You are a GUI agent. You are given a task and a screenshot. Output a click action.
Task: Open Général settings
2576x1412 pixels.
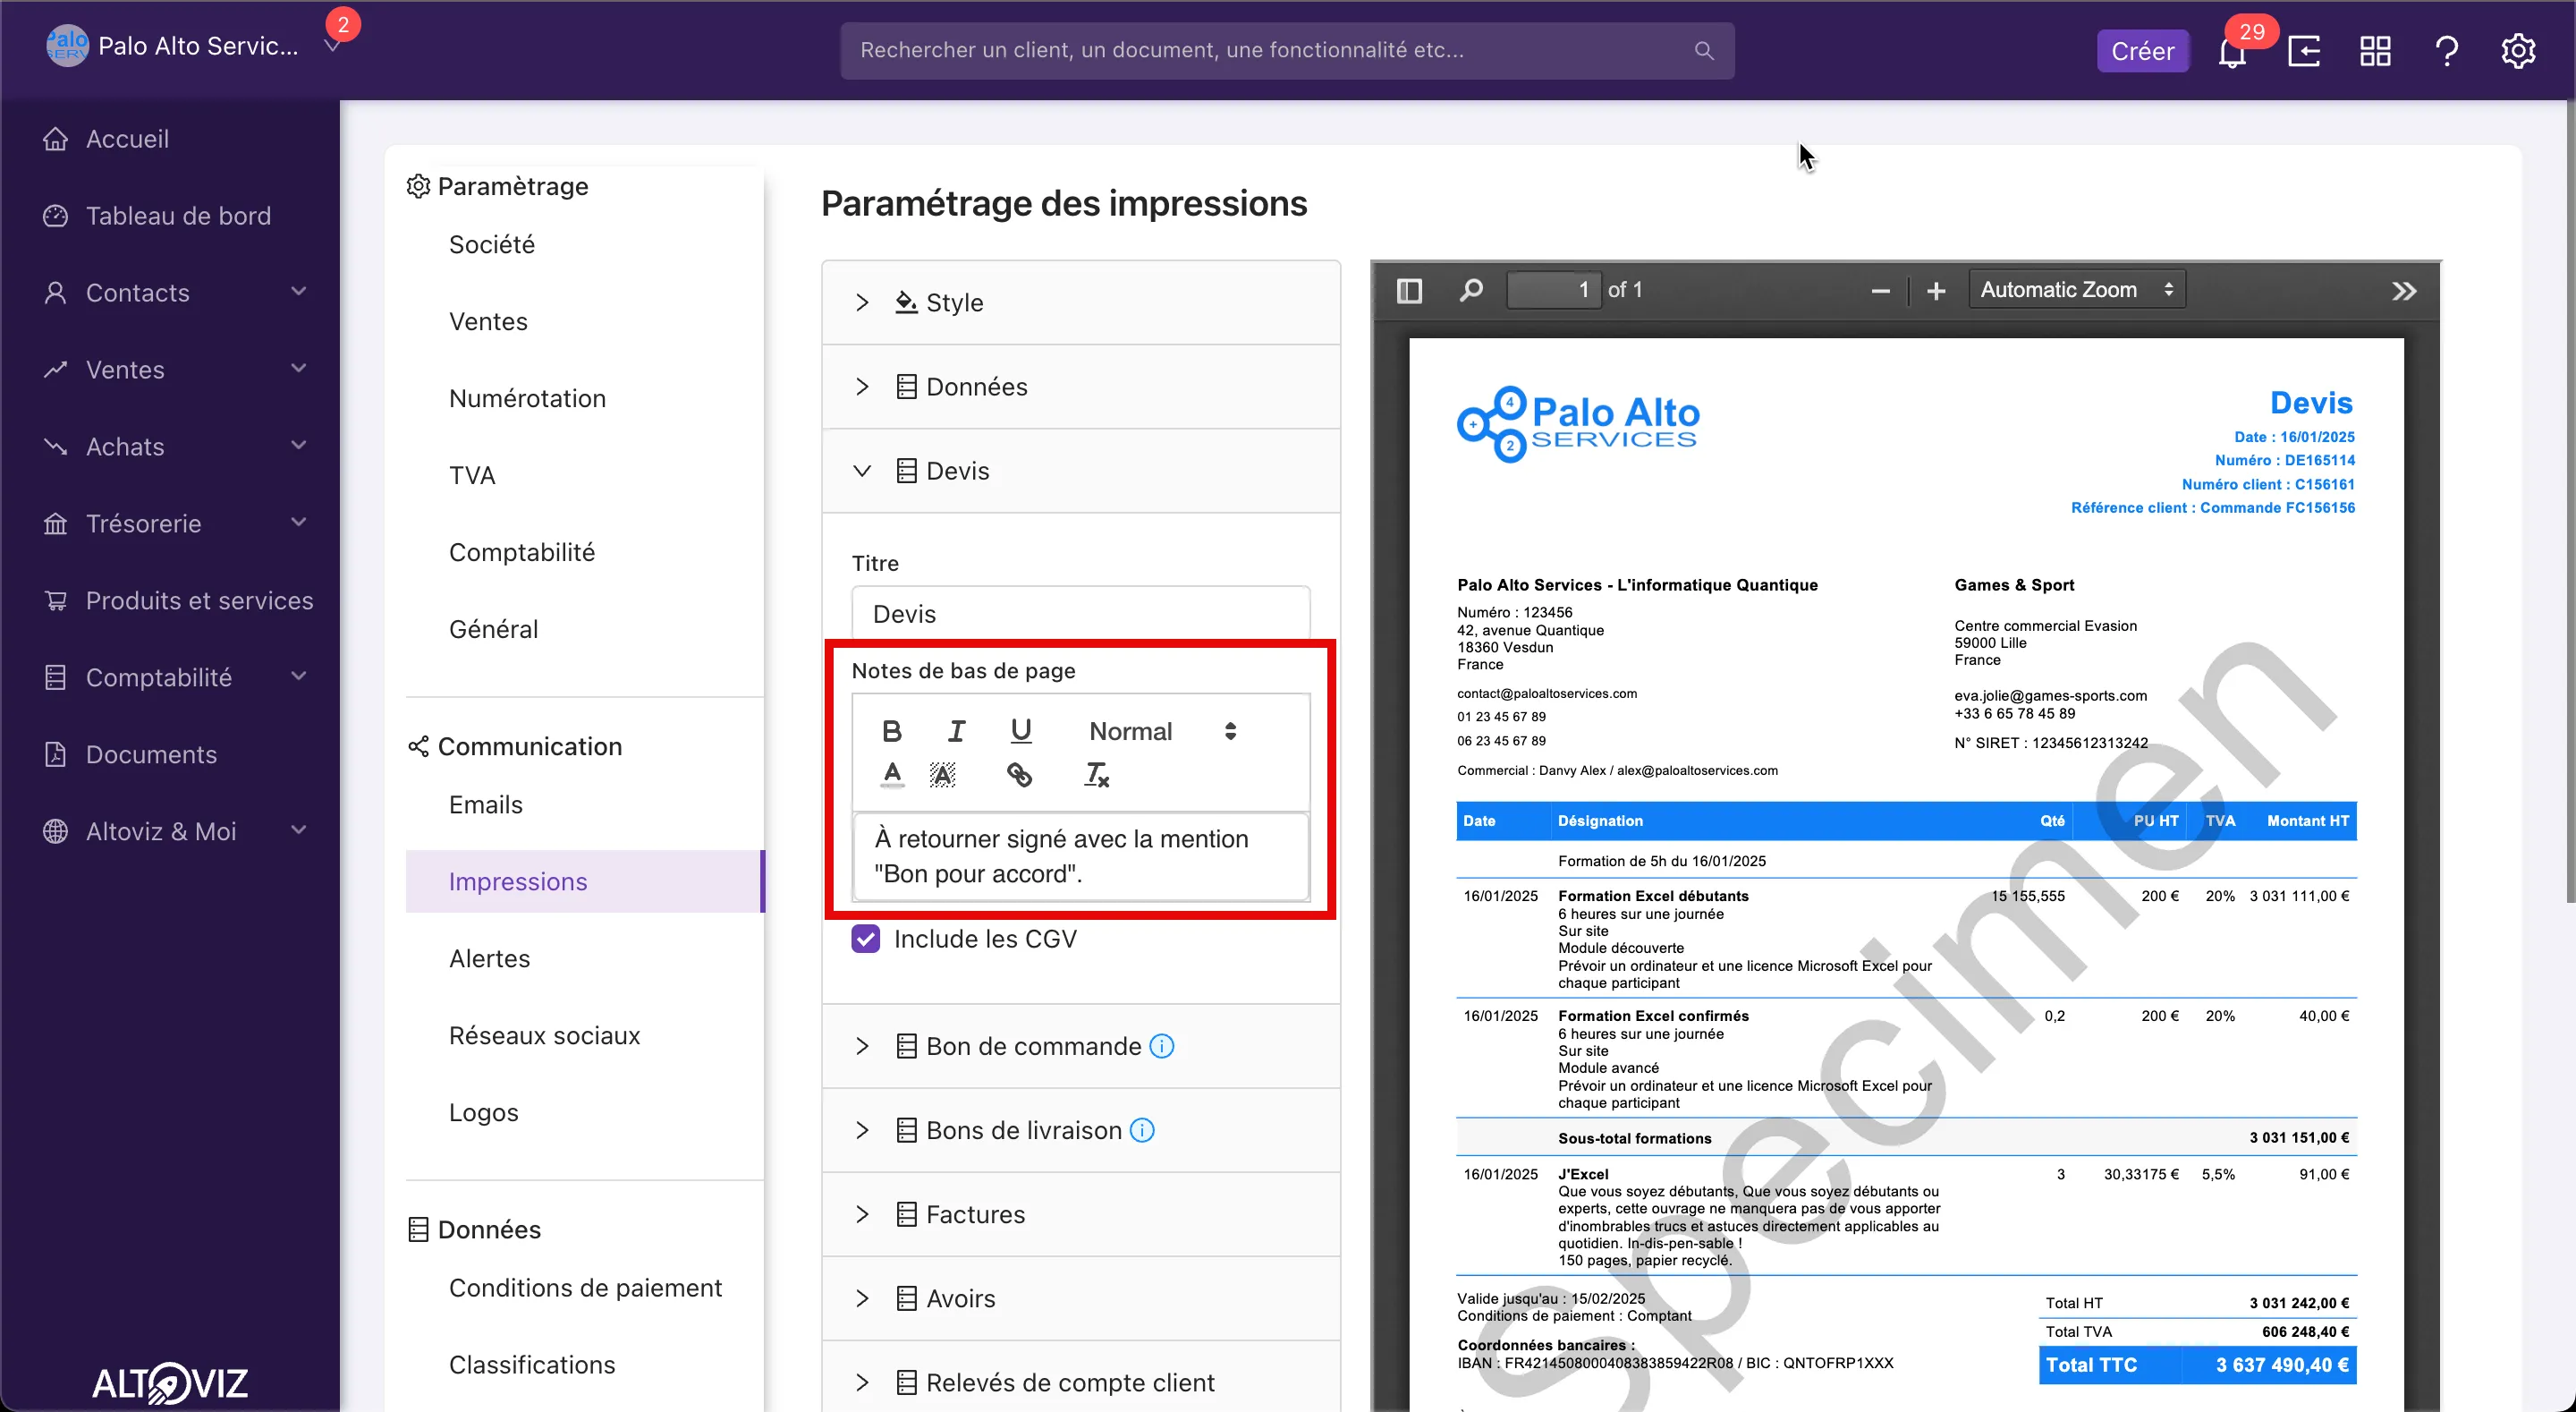pyautogui.click(x=494, y=629)
